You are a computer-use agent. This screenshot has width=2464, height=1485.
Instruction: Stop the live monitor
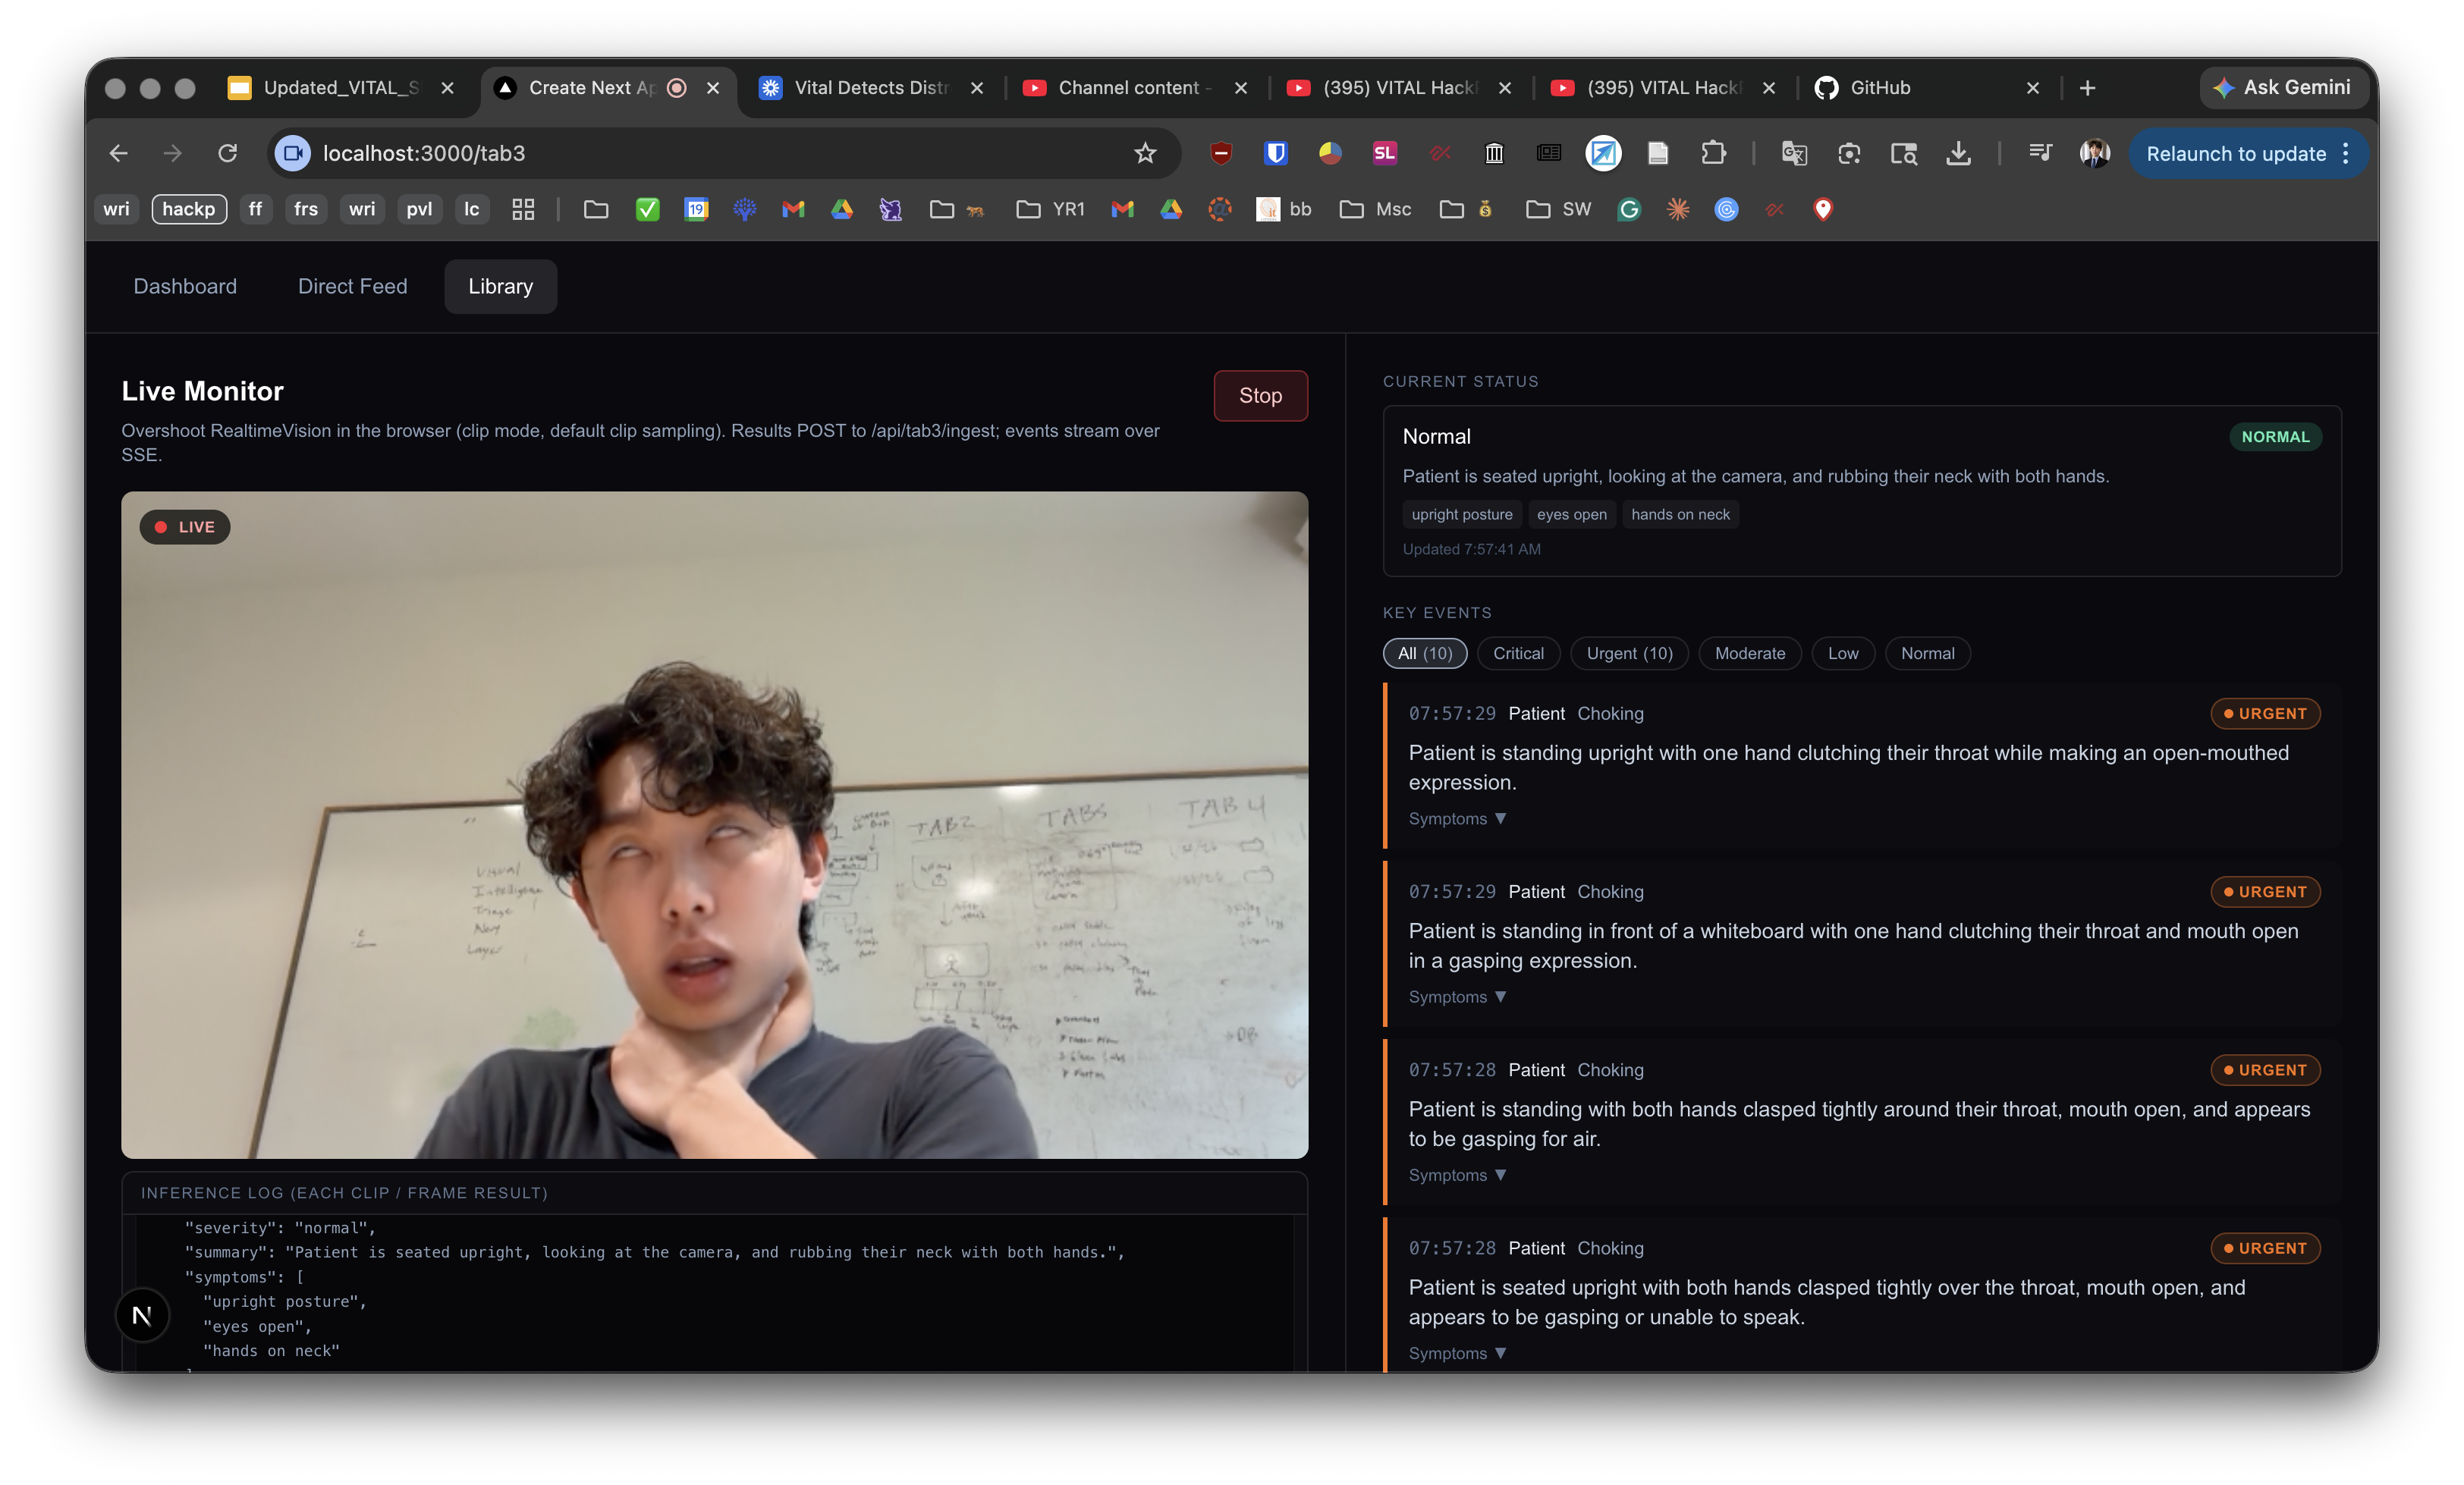1260,396
